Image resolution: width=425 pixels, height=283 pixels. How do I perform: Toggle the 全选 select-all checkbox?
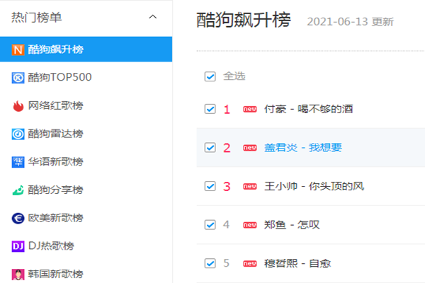click(210, 76)
